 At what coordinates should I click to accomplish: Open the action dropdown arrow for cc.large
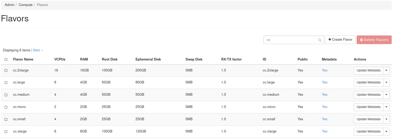coord(386,83)
